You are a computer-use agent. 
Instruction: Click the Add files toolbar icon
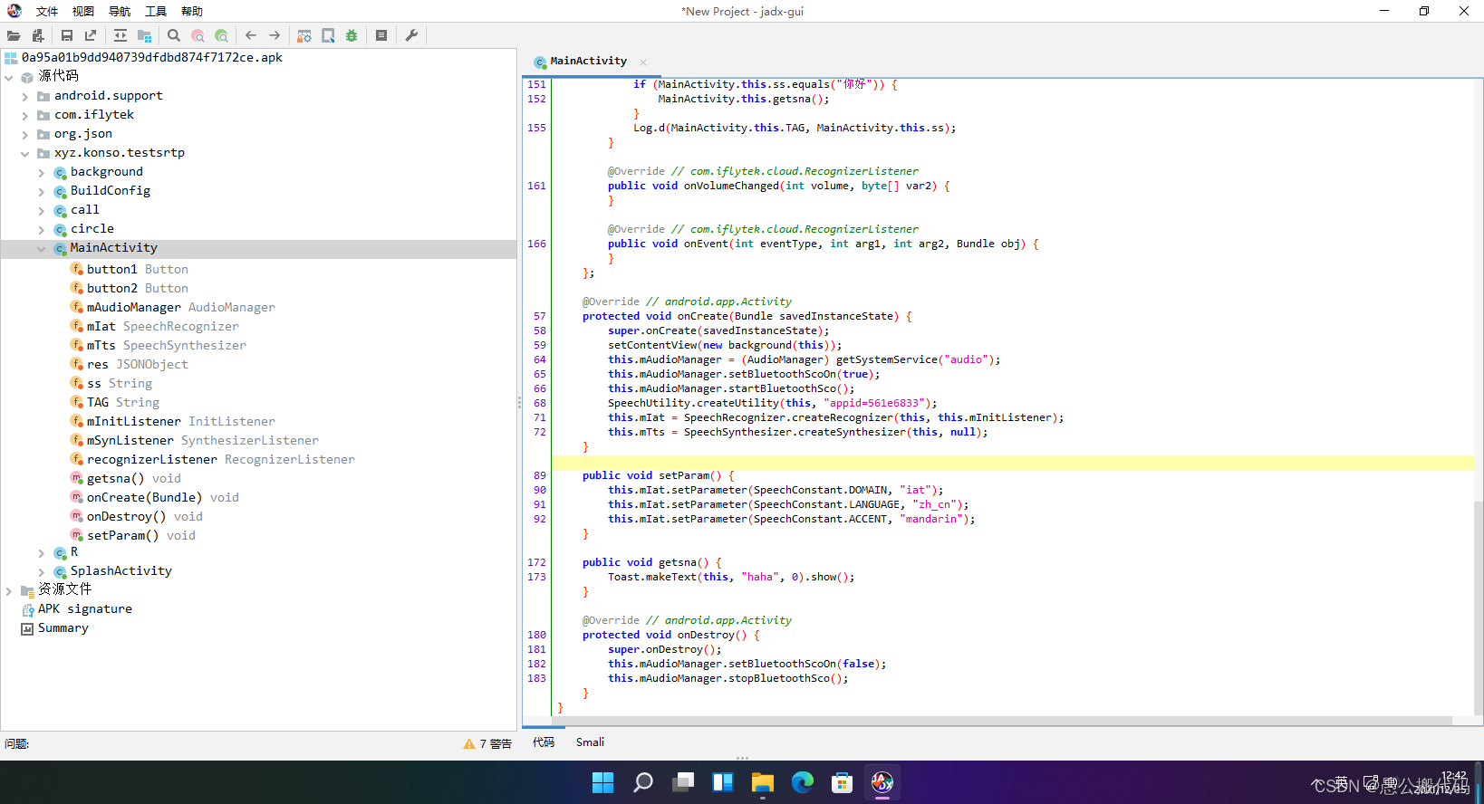click(x=38, y=35)
